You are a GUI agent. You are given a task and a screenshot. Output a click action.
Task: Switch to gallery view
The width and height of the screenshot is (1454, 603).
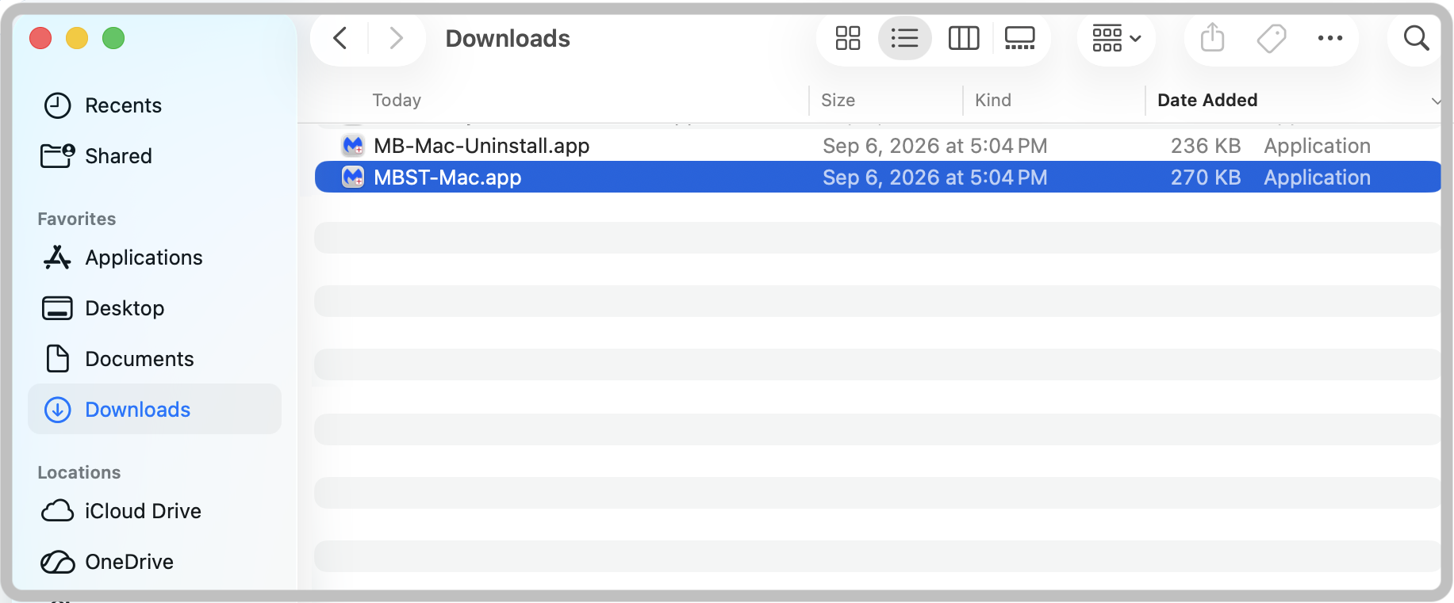pyautogui.click(x=1020, y=38)
